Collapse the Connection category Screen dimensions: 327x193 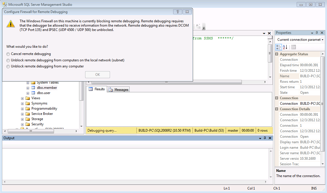click(x=277, y=98)
